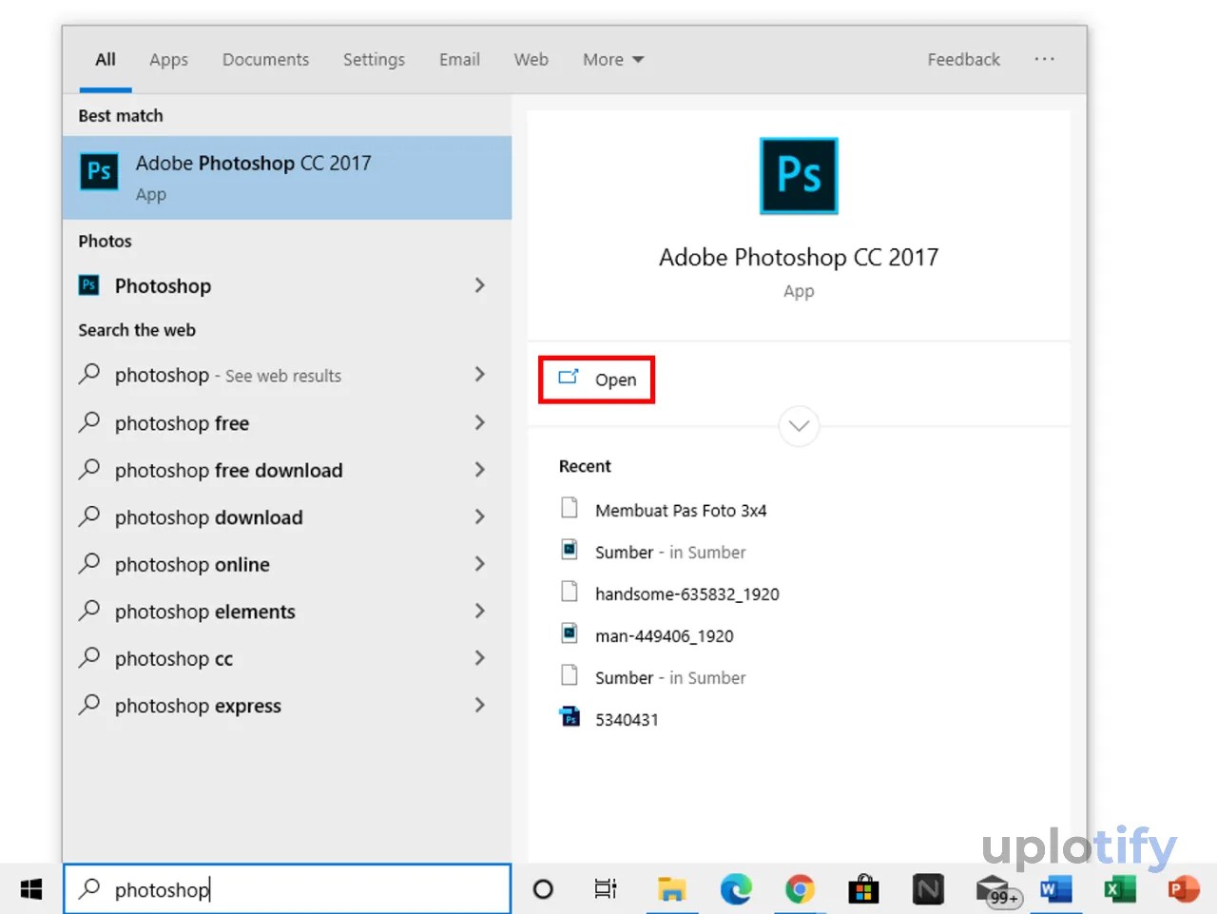Click file icon next to 5340431
This screenshot has height=914, width=1217.
(570, 716)
